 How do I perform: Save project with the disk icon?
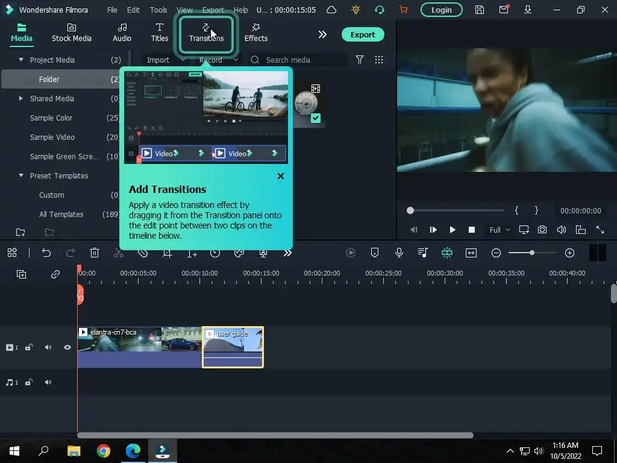[x=479, y=10]
